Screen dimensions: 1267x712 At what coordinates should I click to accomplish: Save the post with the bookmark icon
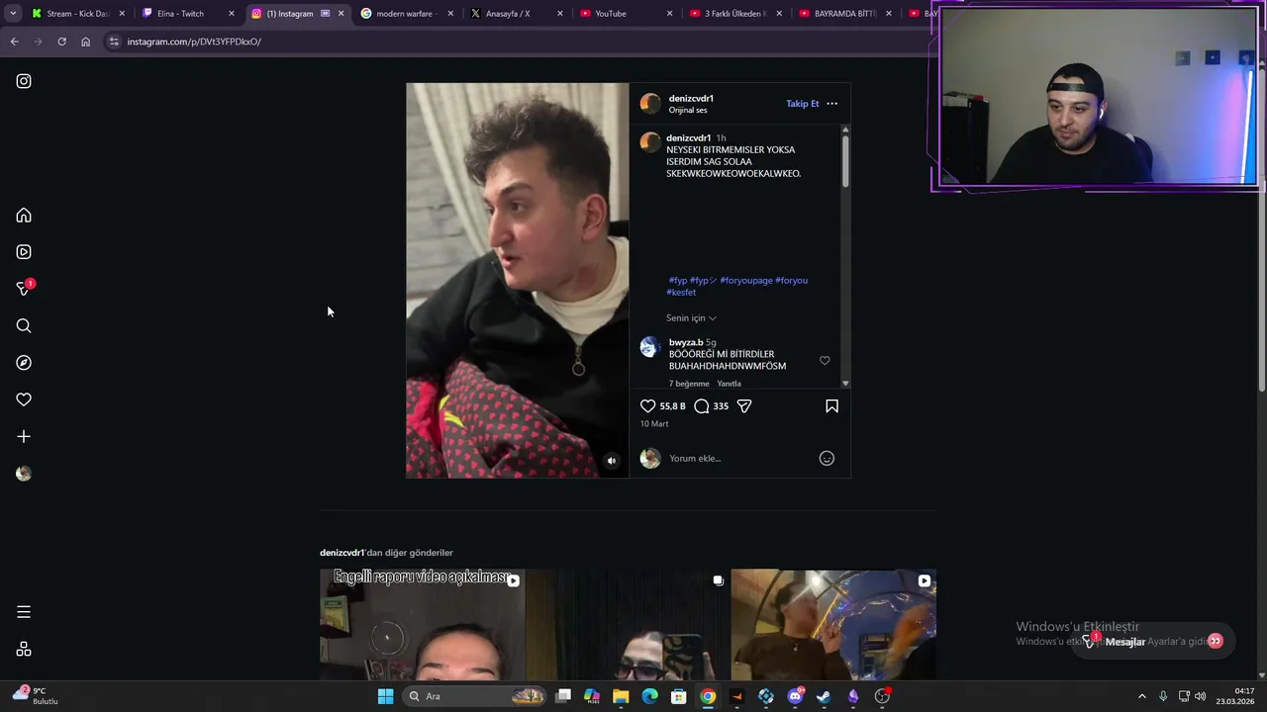[831, 406]
